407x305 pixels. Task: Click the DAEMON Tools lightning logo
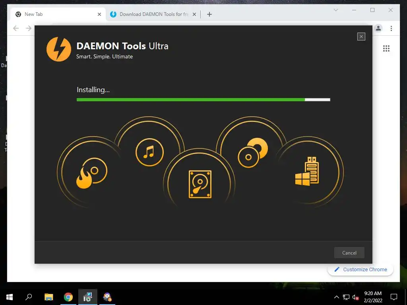click(x=59, y=49)
